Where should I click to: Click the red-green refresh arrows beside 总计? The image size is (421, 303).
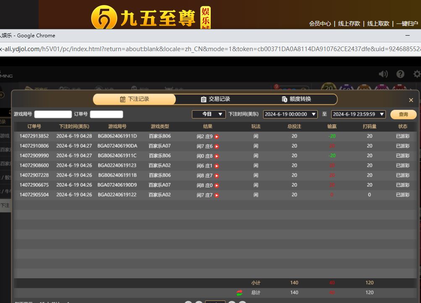(x=239, y=293)
